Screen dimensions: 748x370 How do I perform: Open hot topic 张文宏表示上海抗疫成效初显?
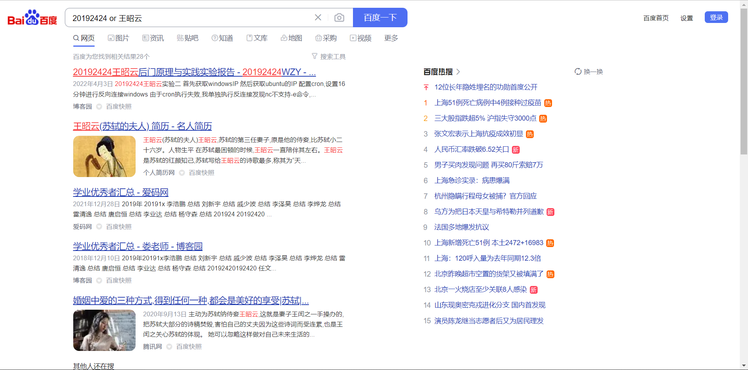pos(479,134)
